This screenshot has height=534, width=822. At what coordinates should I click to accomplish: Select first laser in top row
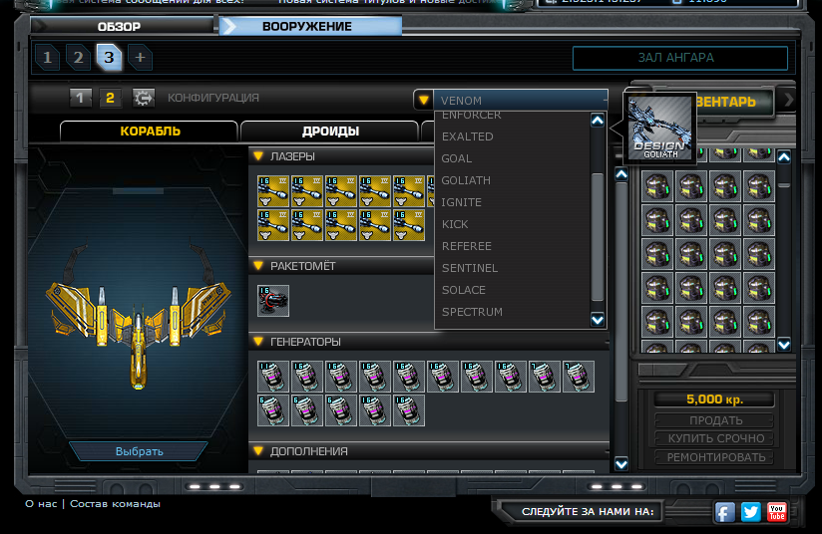tap(273, 191)
